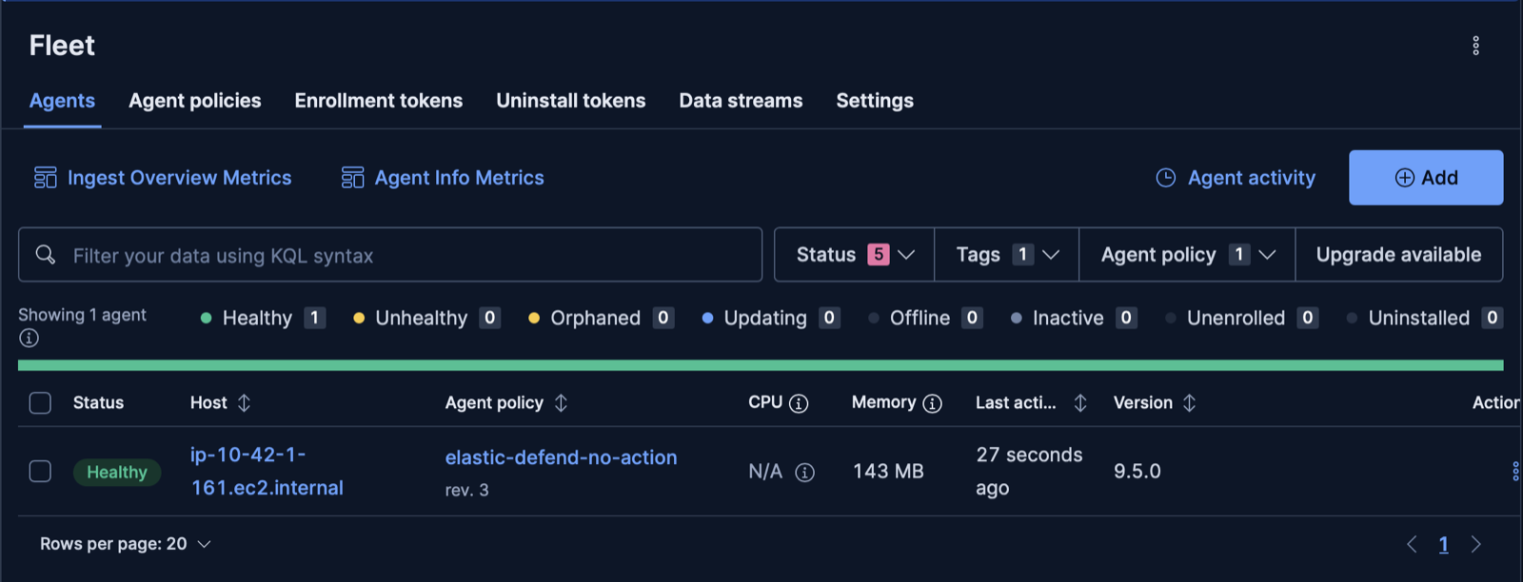The image size is (1523, 582).
Task: Sort by Version column arrows
Action: (1189, 403)
